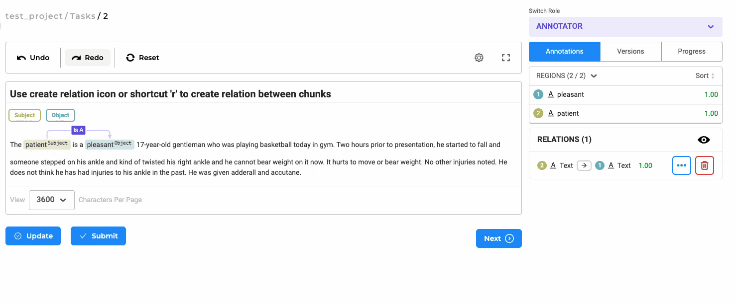The width and height of the screenshot is (735, 303).
Task: Click the Undo button
Action: [33, 58]
